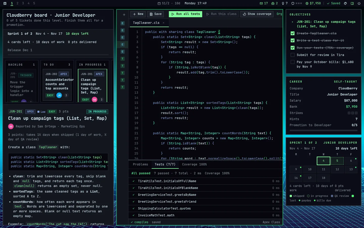Viewport: 364px width, 228px height.
Task: Click the app logo icon in the top bar
Action: pos(5,4)
